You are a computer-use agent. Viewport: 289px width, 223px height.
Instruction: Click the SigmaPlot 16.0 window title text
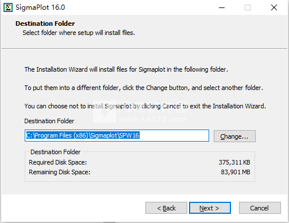point(40,7)
